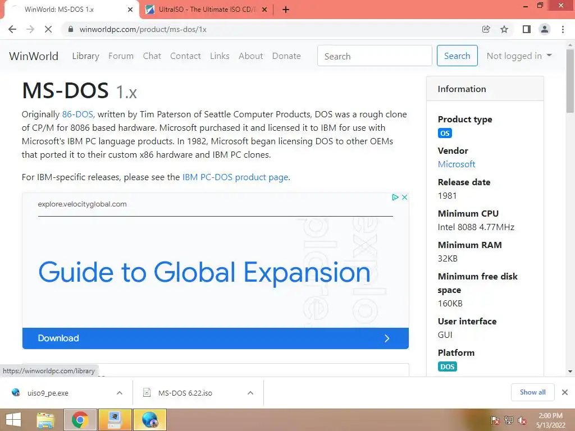
Task: Open the MS-DOS 6.22.iso download
Action: tap(185, 393)
